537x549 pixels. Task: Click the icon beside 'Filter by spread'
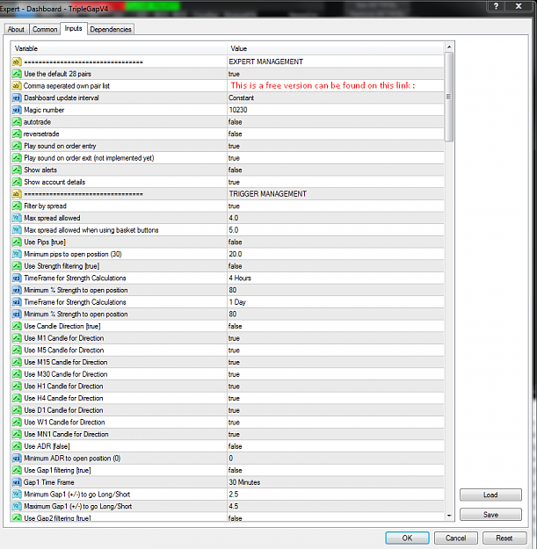tap(17, 206)
